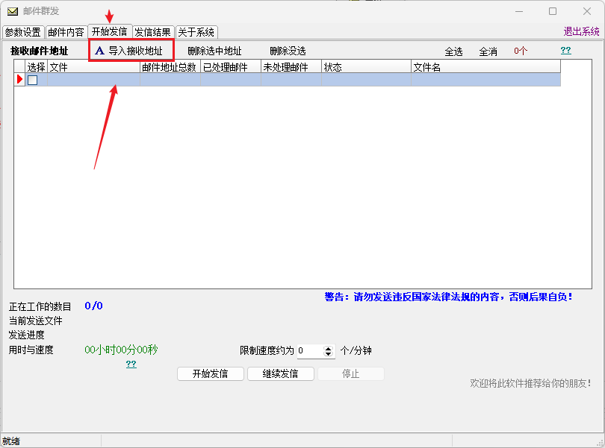Go to the 发信结果 tab
The width and height of the screenshot is (605, 448).
click(153, 32)
